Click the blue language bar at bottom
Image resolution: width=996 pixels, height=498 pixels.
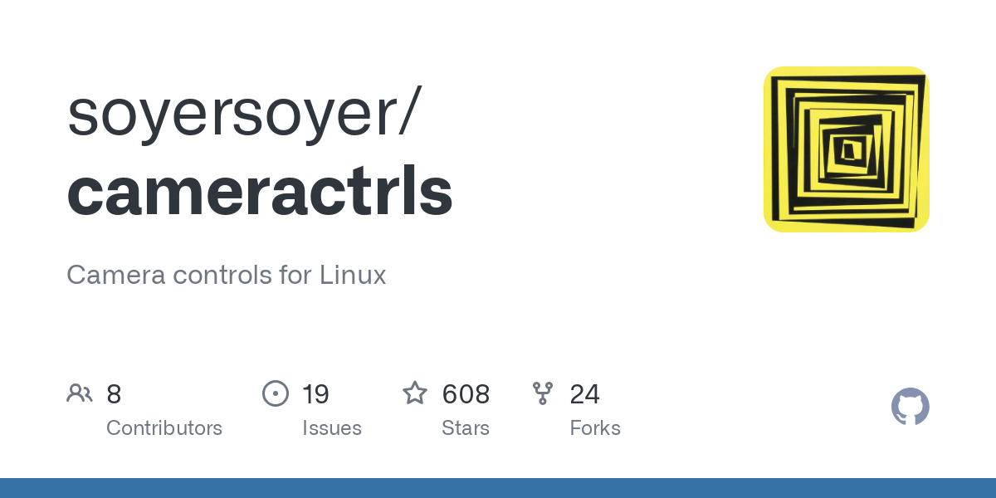coord(498,488)
